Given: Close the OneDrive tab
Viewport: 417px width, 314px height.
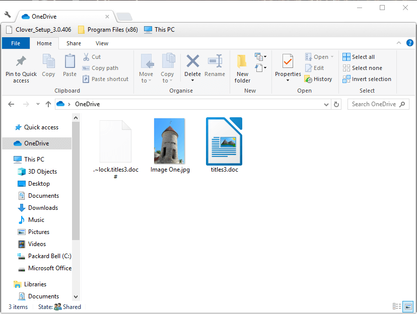Looking at the screenshot, I should pos(107,17).
